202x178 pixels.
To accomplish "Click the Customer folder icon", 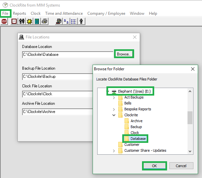I will 120,145.
